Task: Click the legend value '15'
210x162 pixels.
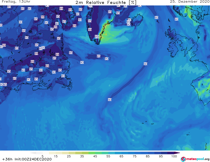Action: (56, 156)
